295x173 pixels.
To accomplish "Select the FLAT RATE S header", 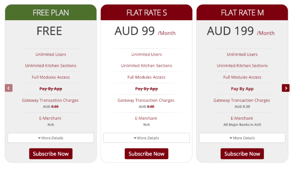I will coord(146,13).
